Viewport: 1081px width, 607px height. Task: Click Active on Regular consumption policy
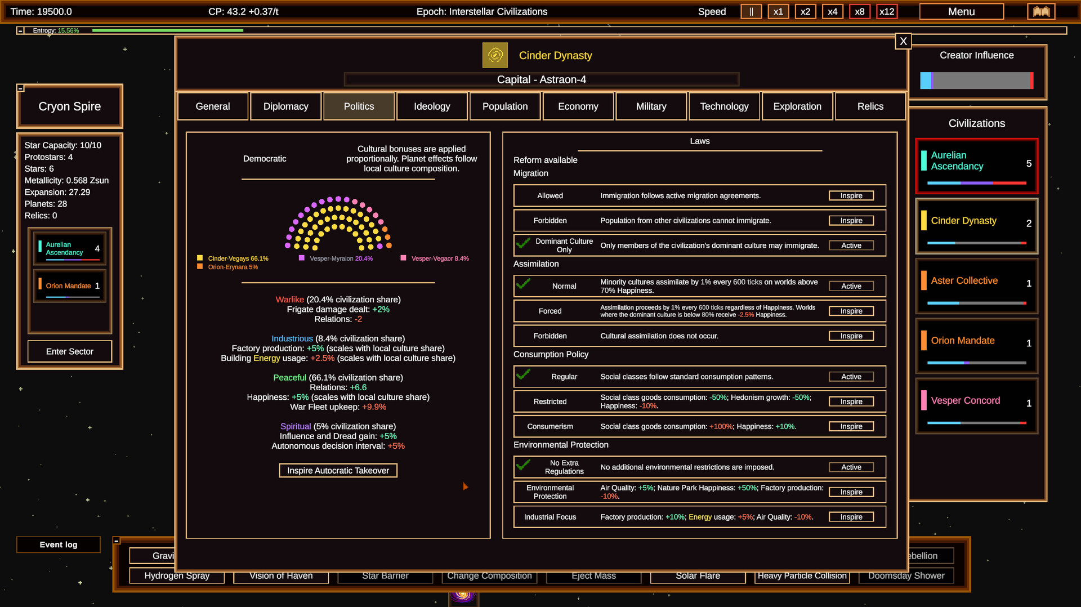(851, 377)
